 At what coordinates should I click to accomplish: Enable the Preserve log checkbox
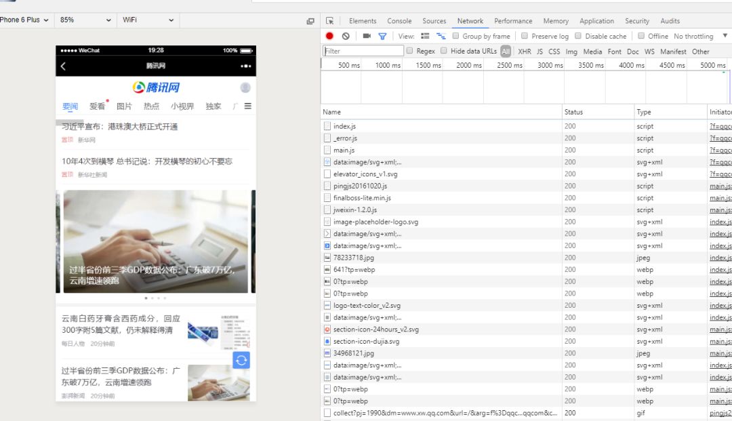(524, 36)
